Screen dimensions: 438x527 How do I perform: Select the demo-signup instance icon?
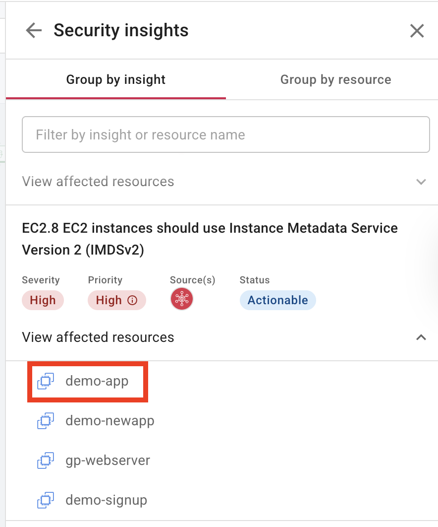46,500
